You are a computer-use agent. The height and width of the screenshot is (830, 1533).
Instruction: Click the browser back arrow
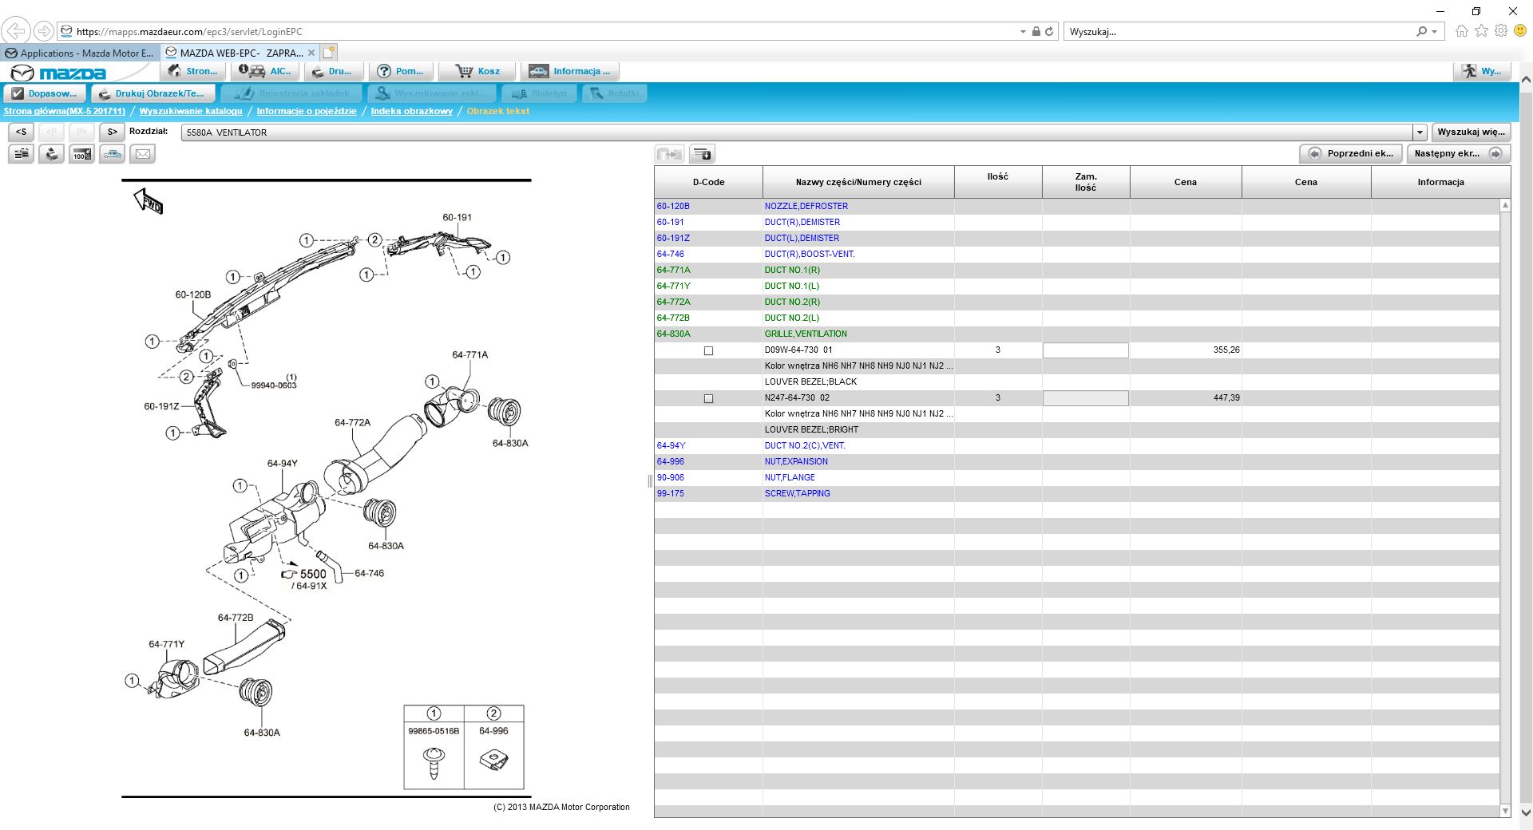tap(16, 31)
